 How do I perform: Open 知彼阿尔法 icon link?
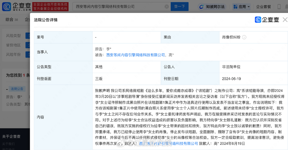pyautogui.click(x=202, y=7)
